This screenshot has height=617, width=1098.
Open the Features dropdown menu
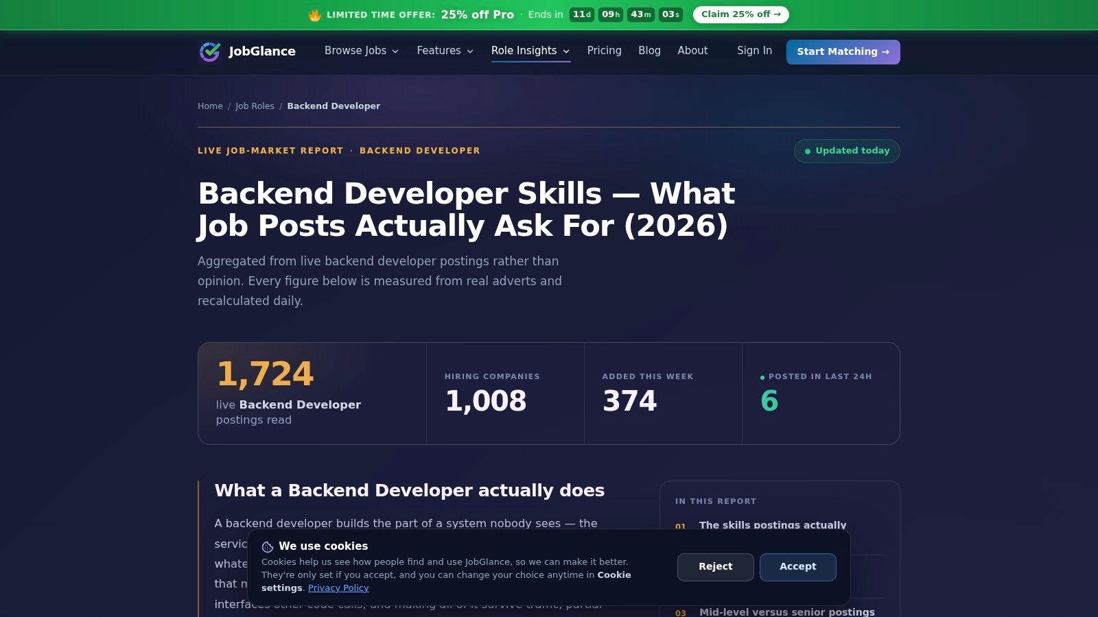(445, 51)
